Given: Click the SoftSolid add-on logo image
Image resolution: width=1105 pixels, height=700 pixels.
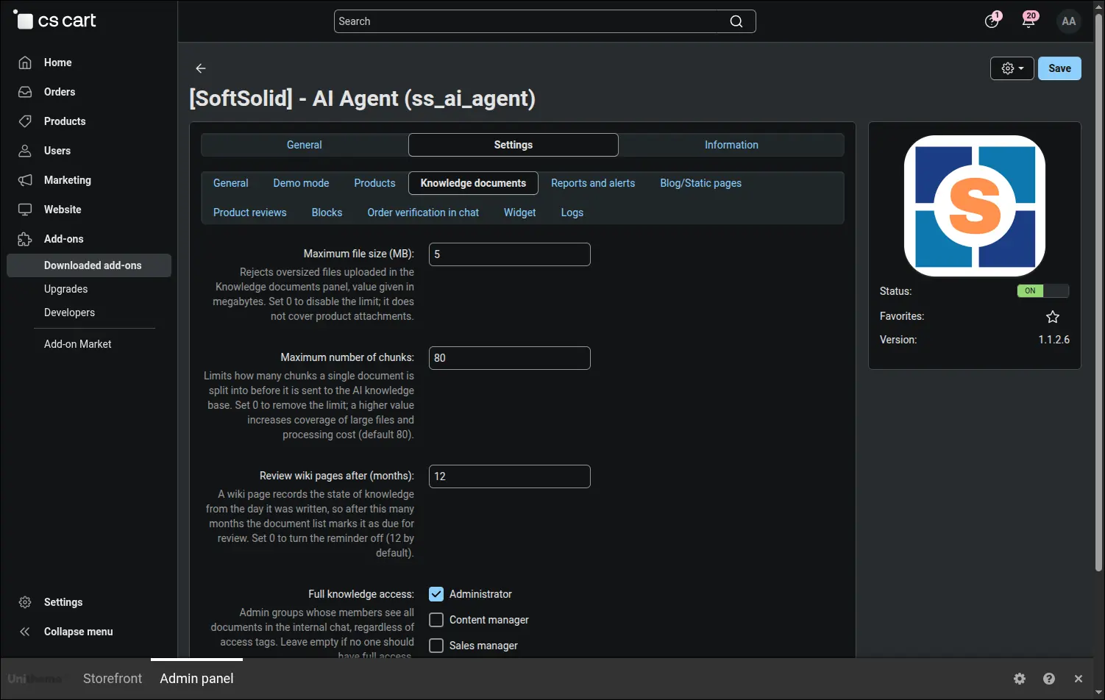Looking at the screenshot, I should click(975, 206).
